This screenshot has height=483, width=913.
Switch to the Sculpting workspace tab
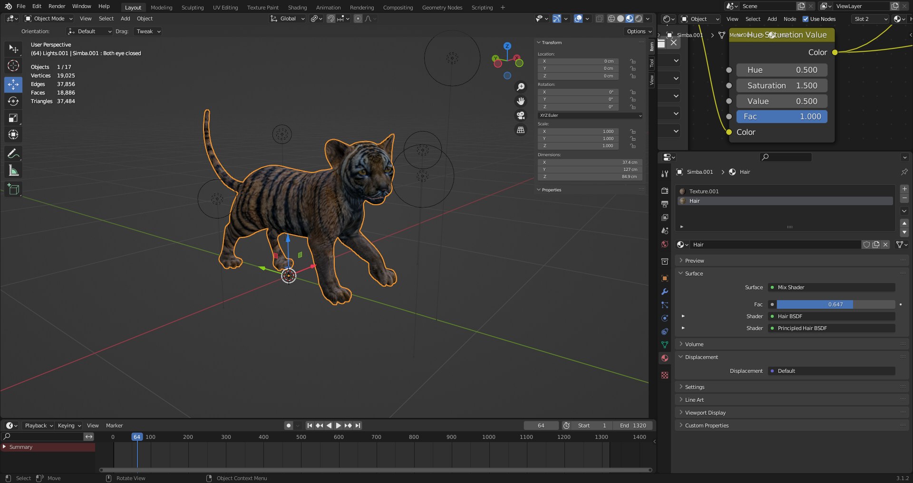193,8
